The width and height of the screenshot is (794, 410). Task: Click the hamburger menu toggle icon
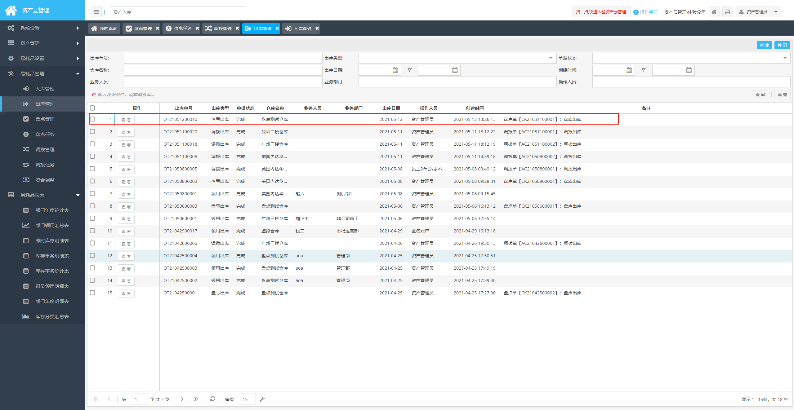[96, 12]
